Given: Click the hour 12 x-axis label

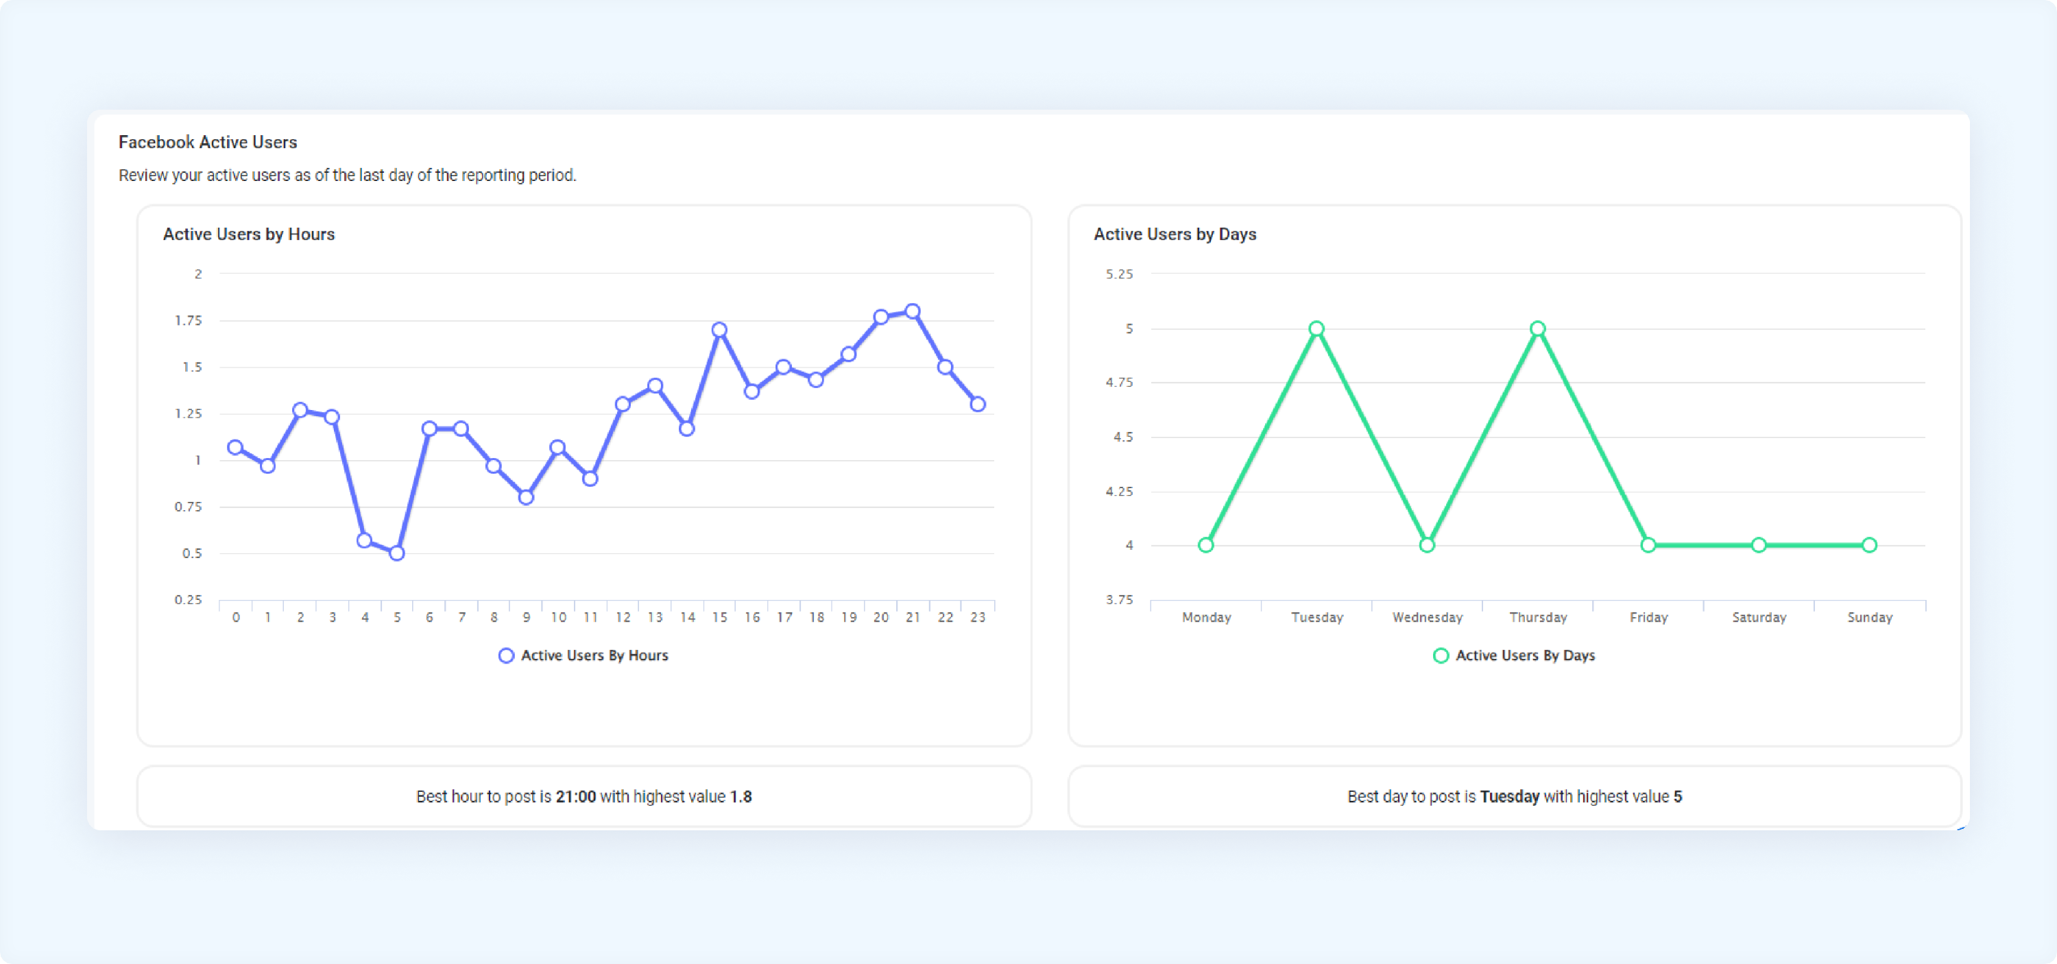Looking at the screenshot, I should coord(623,617).
